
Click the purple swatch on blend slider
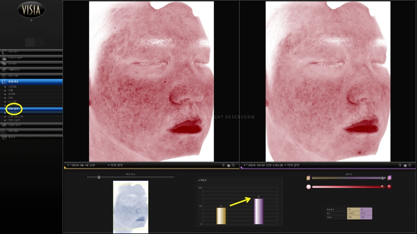tap(390, 178)
